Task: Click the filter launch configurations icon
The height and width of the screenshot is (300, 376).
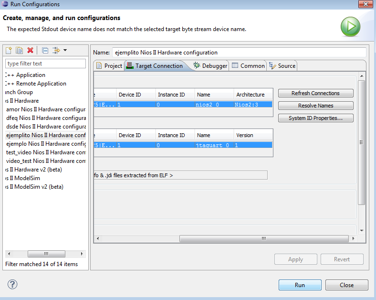Action: click(56, 50)
